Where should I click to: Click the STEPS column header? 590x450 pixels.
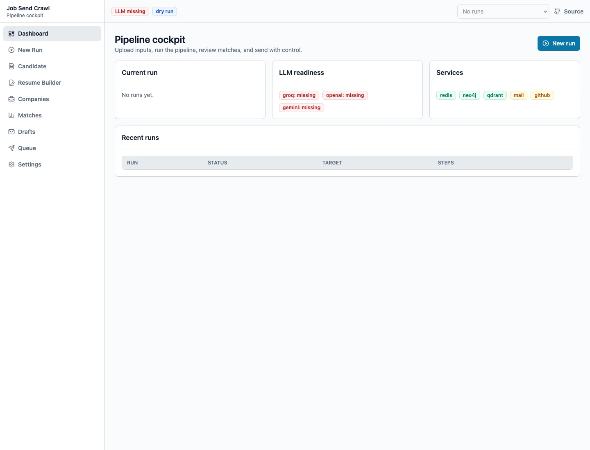pos(446,163)
